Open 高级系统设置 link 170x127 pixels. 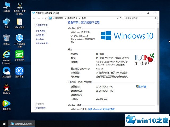click(x=41, y=43)
